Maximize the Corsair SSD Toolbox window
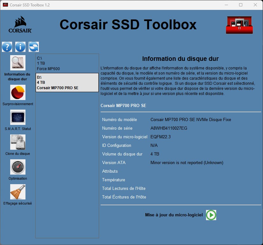 click(241, 5)
